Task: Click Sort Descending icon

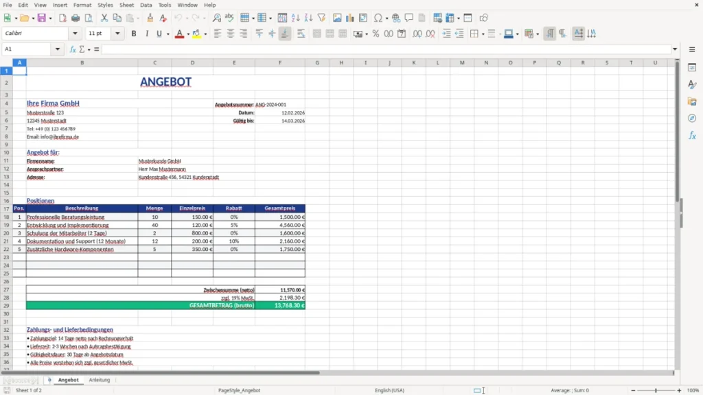Action: (308, 18)
